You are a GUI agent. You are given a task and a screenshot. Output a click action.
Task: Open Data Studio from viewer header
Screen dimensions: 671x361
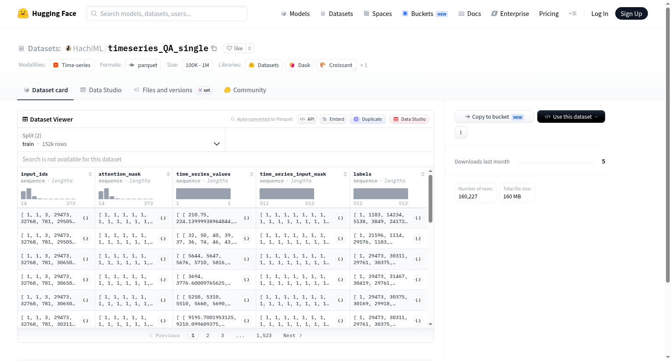pyautogui.click(x=409, y=119)
